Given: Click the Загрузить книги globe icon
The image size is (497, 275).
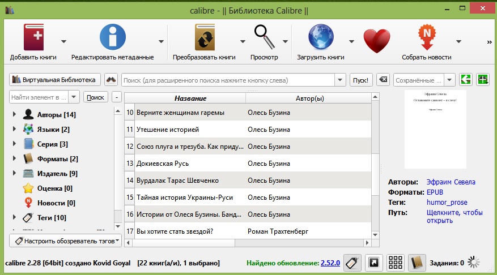Looking at the screenshot, I should click(320, 37).
